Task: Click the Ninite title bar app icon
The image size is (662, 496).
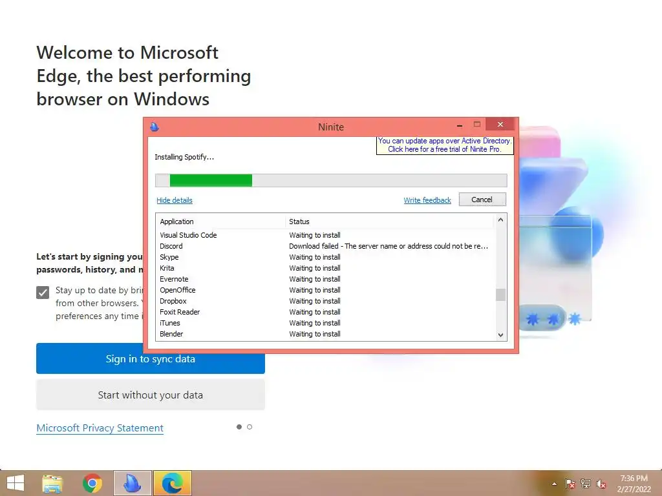Action: 155,127
